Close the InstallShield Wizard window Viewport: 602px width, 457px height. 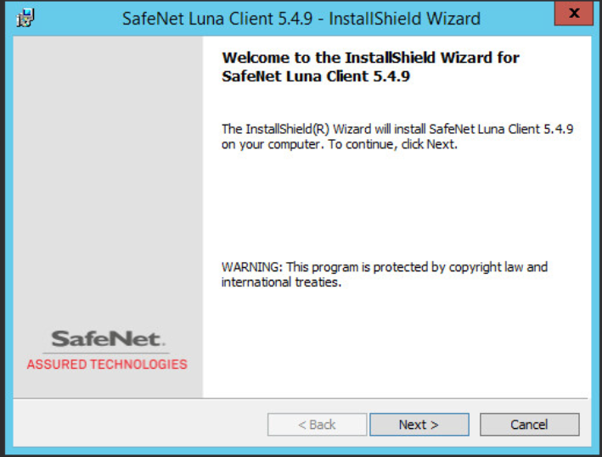(x=575, y=14)
